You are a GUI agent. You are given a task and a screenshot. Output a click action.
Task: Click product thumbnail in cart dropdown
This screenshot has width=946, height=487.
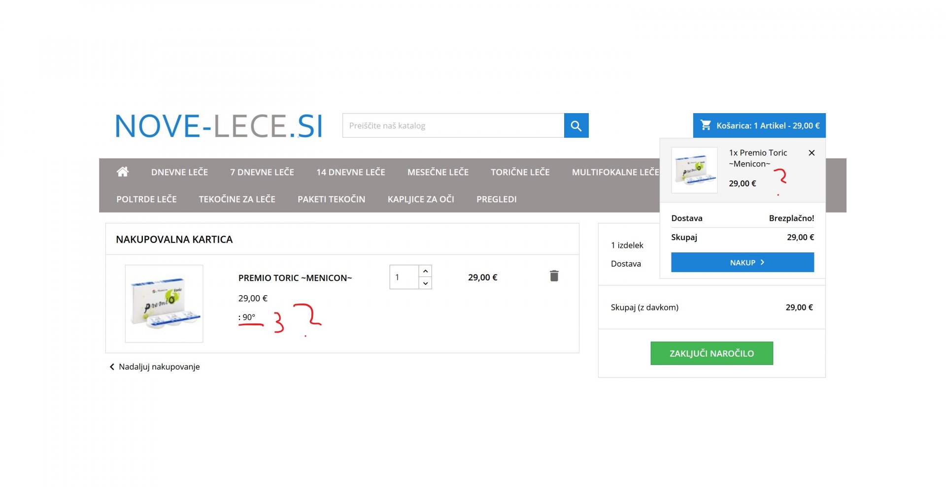pos(695,170)
